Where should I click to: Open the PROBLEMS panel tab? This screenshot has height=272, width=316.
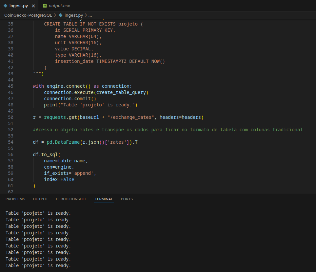pyautogui.click(x=15, y=199)
